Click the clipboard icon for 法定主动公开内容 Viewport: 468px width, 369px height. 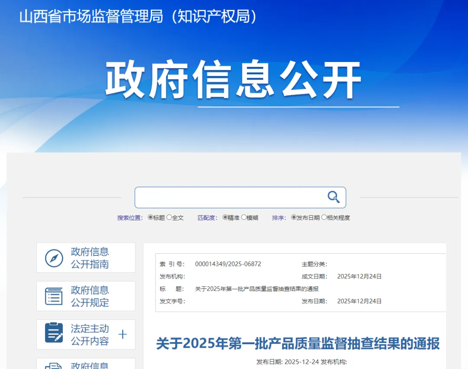click(x=54, y=333)
